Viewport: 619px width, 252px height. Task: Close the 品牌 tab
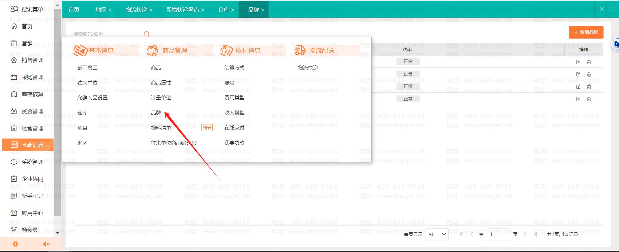tap(263, 10)
